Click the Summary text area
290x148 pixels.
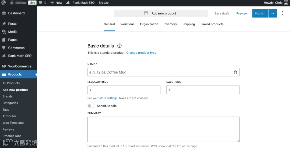point(164,129)
